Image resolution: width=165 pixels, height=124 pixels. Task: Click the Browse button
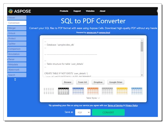[x=68, y=82]
